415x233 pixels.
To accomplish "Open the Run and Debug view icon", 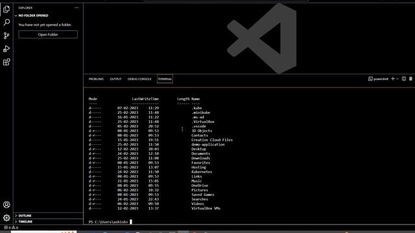I will pos(6,49).
